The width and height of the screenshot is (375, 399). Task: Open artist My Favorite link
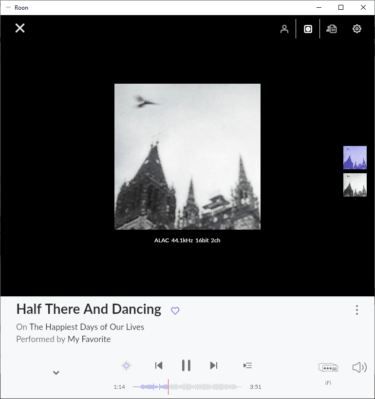pos(89,339)
